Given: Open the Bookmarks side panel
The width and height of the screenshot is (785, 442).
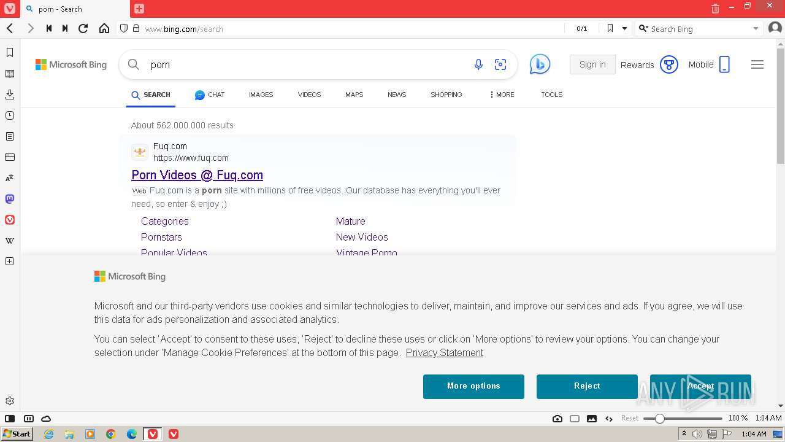Looking at the screenshot, I should pos(10,53).
